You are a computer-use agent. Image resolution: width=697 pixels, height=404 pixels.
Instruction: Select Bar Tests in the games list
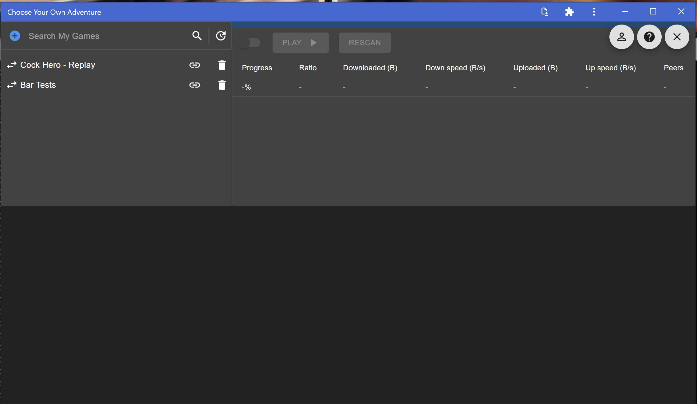point(38,85)
